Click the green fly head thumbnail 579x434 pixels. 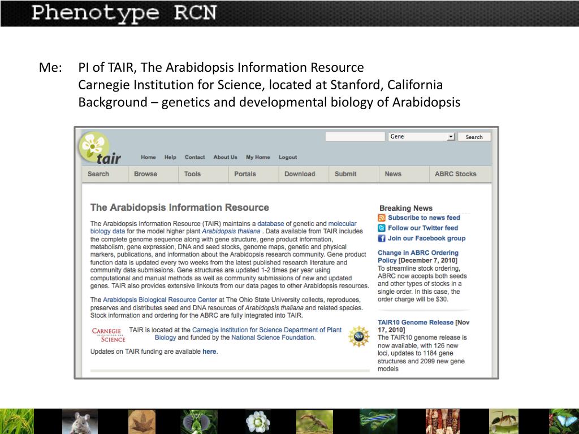click(200, 422)
